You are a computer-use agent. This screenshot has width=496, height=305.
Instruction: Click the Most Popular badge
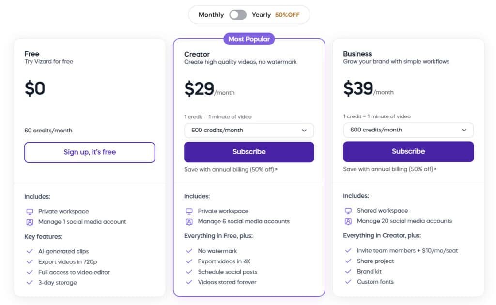[x=249, y=39]
